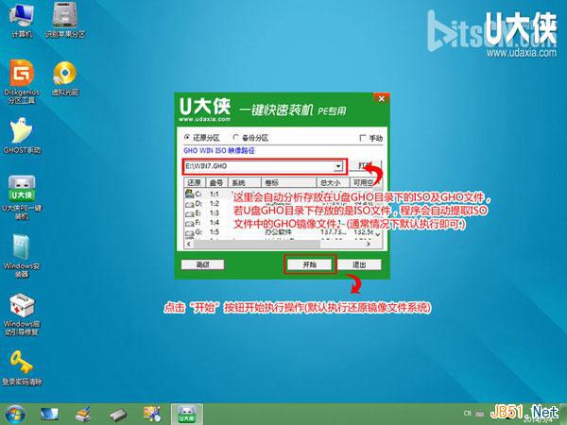Click the 1:2 disk number cell
The image size is (567, 425).
point(215,204)
